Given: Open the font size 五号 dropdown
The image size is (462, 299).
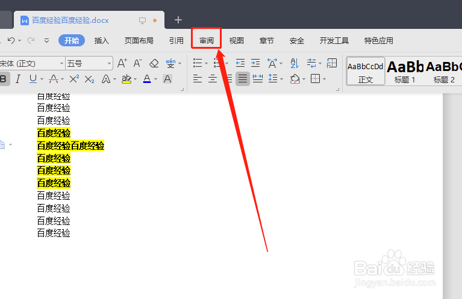Looking at the screenshot, I should click(x=109, y=63).
